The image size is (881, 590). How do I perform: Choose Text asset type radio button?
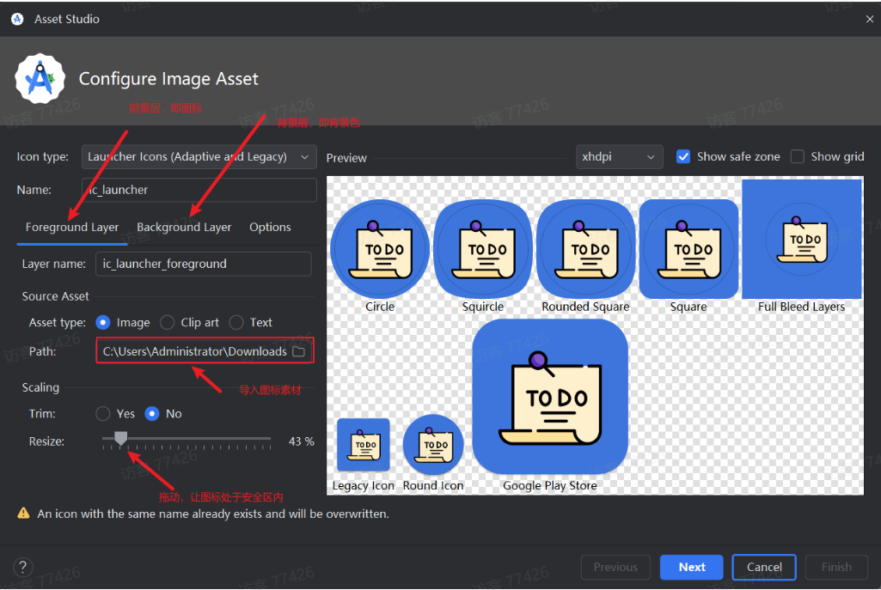(236, 322)
